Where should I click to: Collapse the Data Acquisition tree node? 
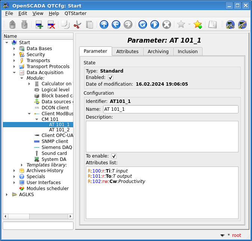(x=14, y=73)
